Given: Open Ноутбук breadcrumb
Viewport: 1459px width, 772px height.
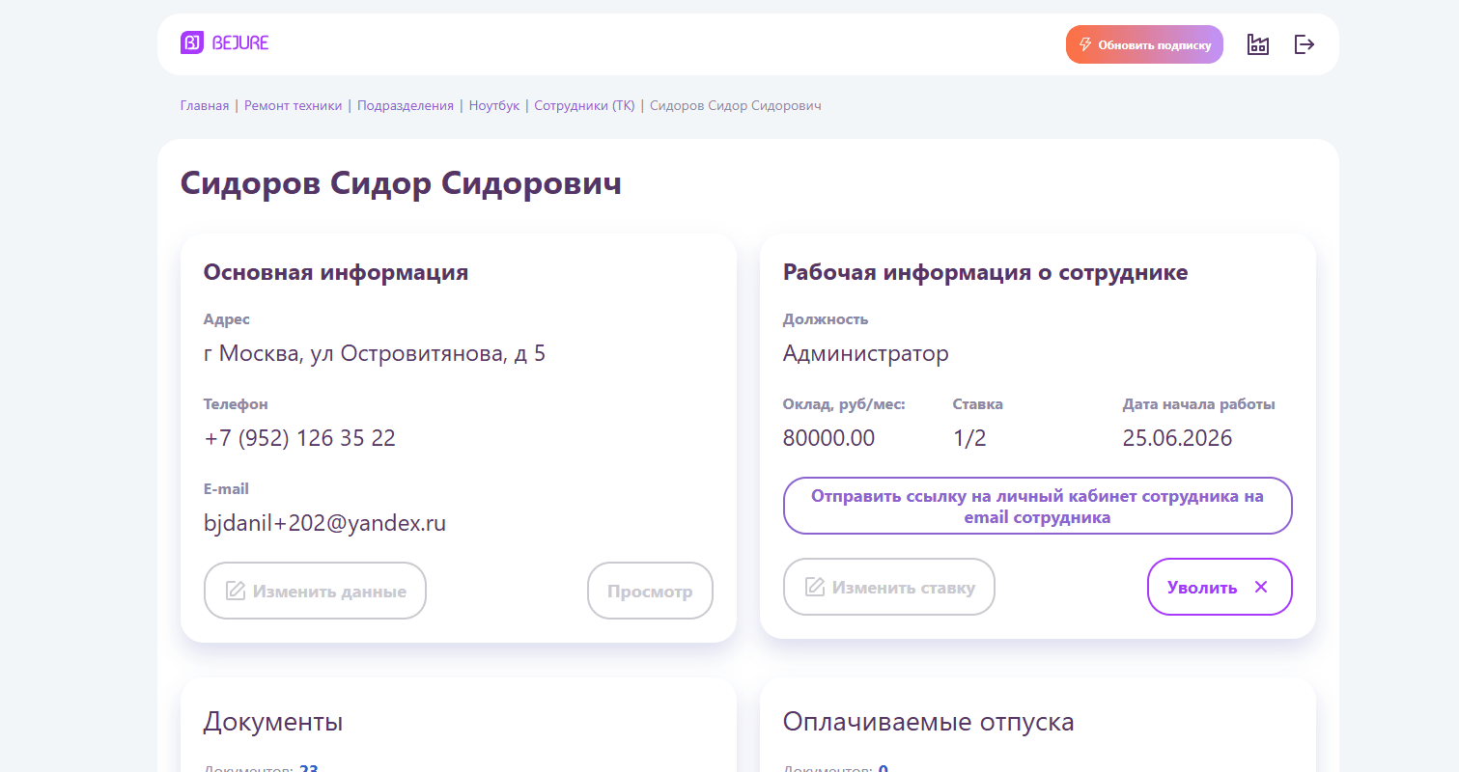Looking at the screenshot, I should point(494,105).
